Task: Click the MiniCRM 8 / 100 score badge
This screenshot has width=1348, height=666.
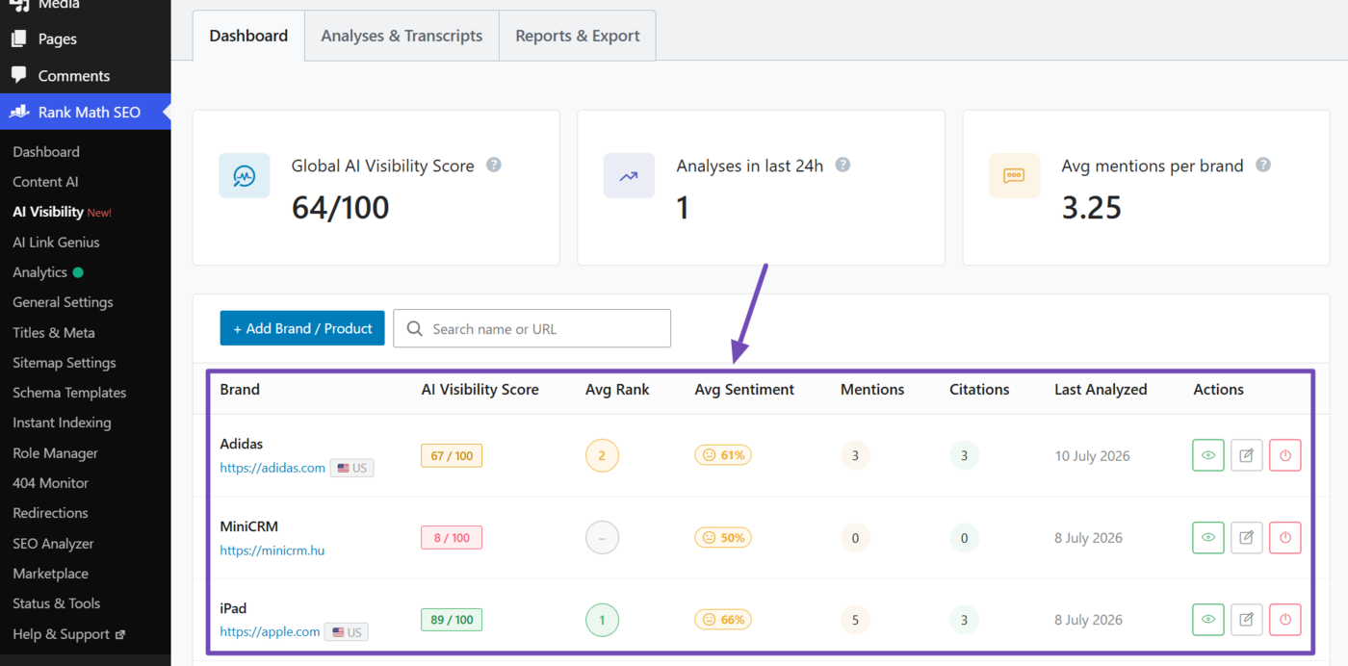Action: pyautogui.click(x=452, y=537)
